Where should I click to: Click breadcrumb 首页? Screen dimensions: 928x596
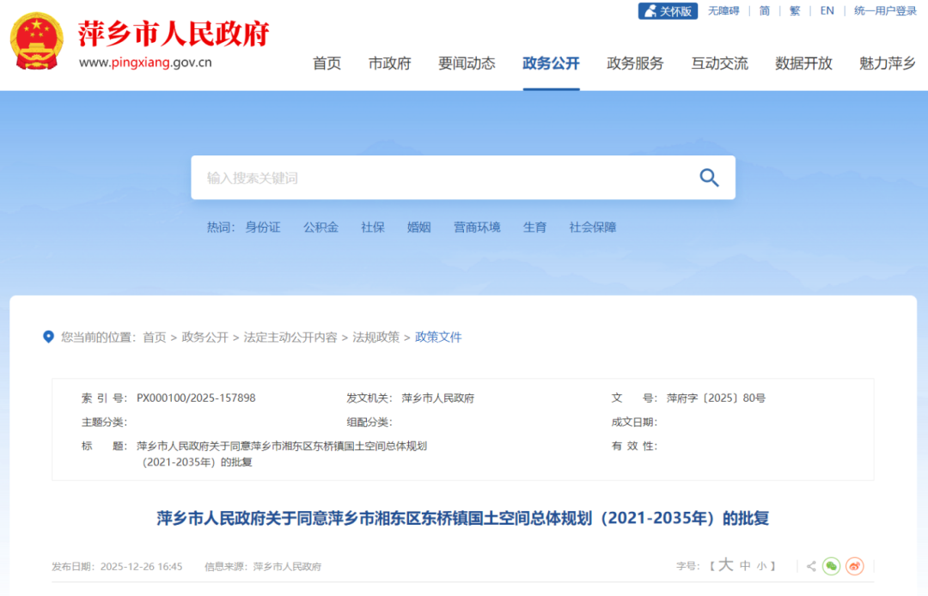pos(155,337)
